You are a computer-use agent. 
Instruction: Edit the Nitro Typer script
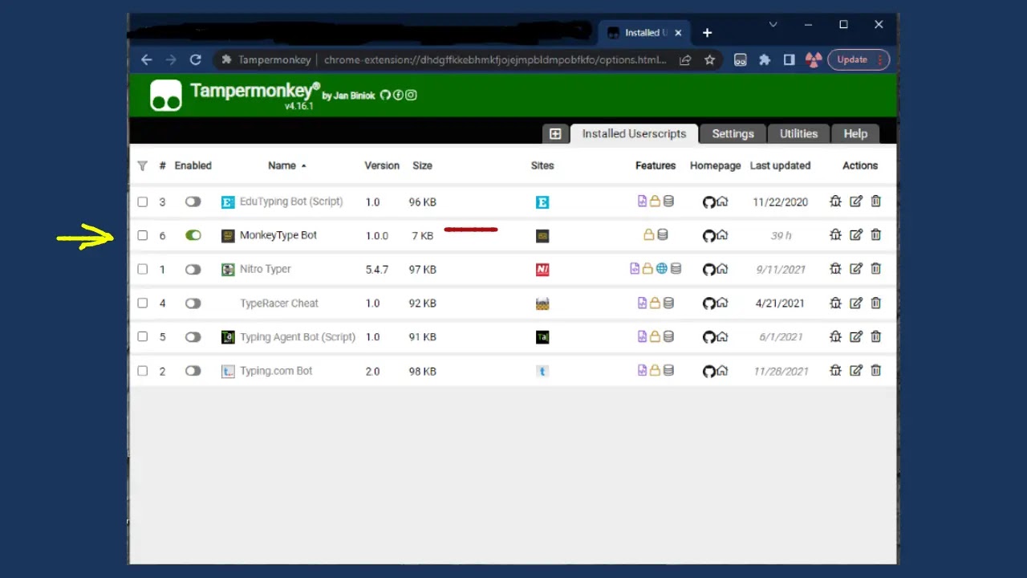click(856, 269)
